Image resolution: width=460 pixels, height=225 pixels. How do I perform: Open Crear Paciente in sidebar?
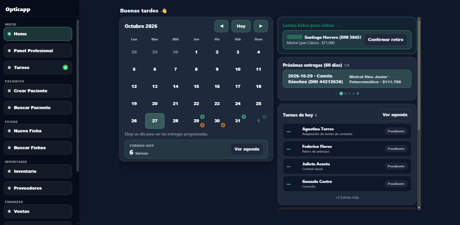point(38,91)
